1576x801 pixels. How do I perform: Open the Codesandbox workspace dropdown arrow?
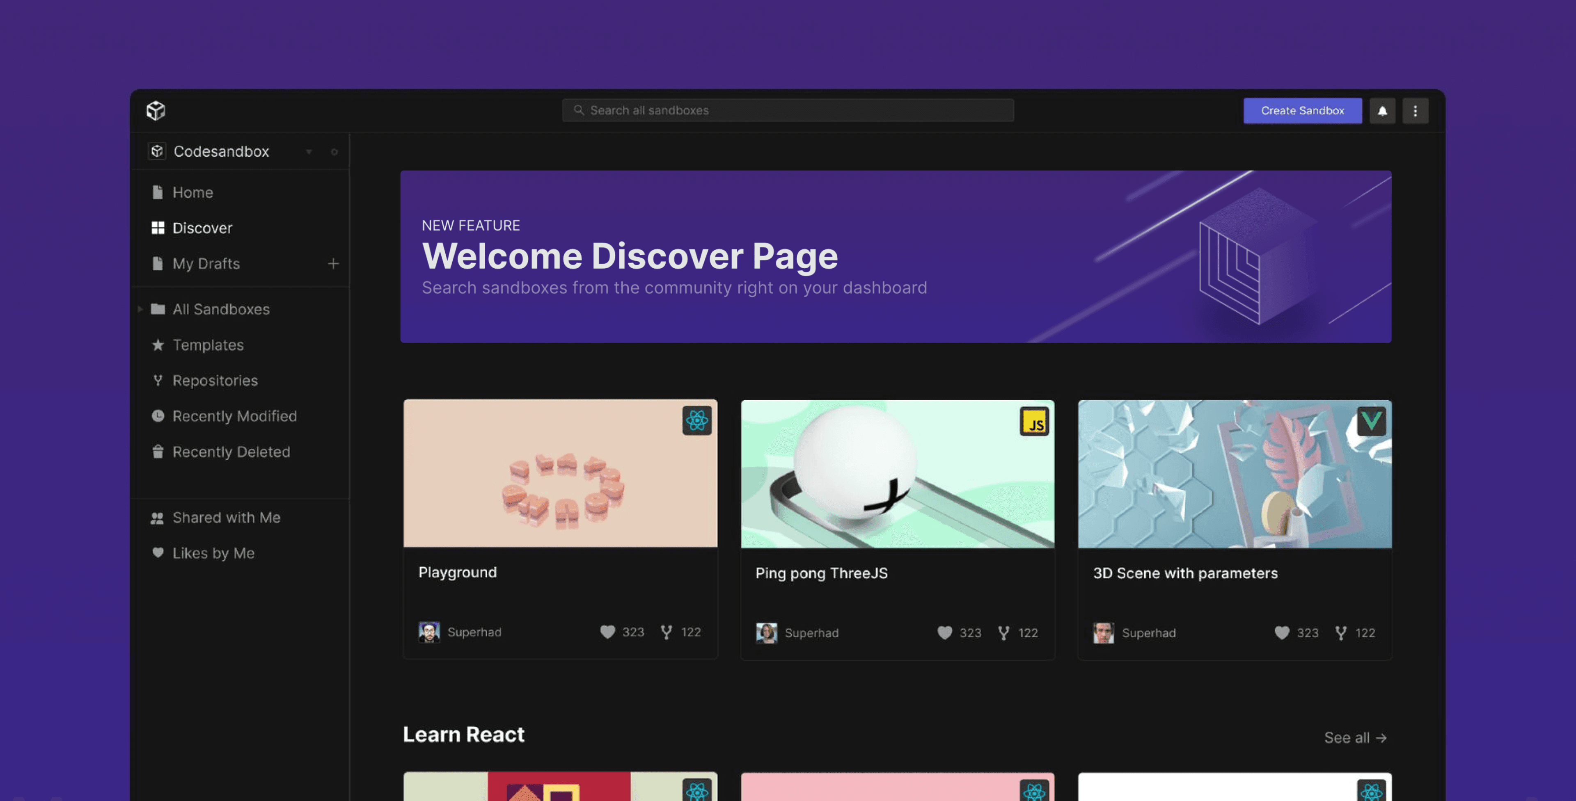pos(309,152)
